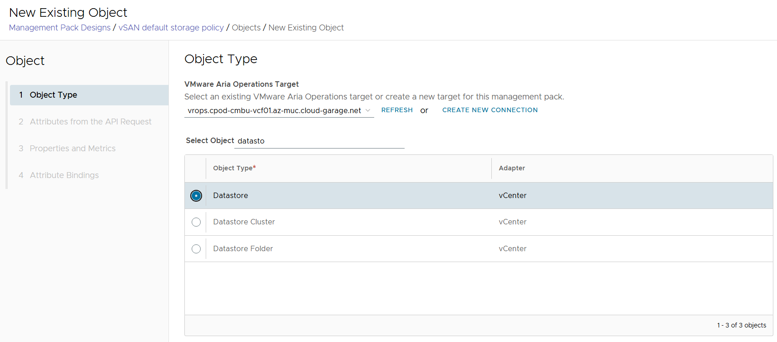Screen dimensions: 777x342
Task: Click REFRESH to reload targets
Action: click(x=396, y=110)
